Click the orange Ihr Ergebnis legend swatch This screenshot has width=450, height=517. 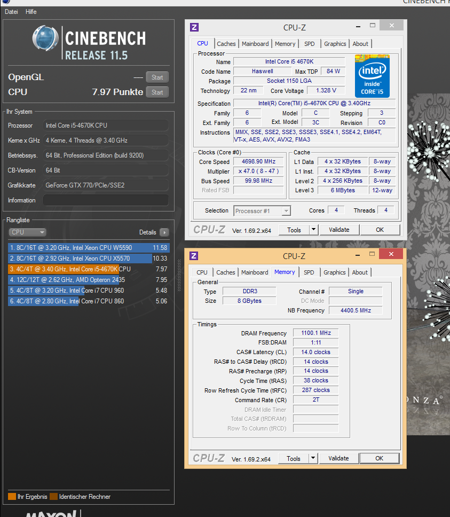click(x=12, y=497)
